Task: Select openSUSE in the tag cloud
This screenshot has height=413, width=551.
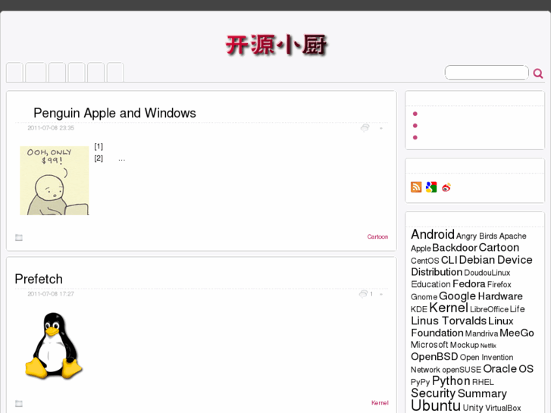Action: [462, 370]
